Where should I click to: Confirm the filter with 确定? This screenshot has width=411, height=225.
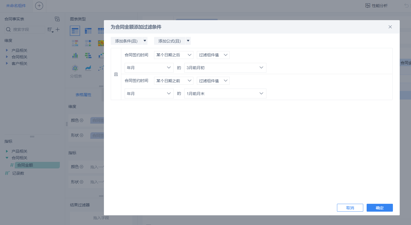click(380, 208)
